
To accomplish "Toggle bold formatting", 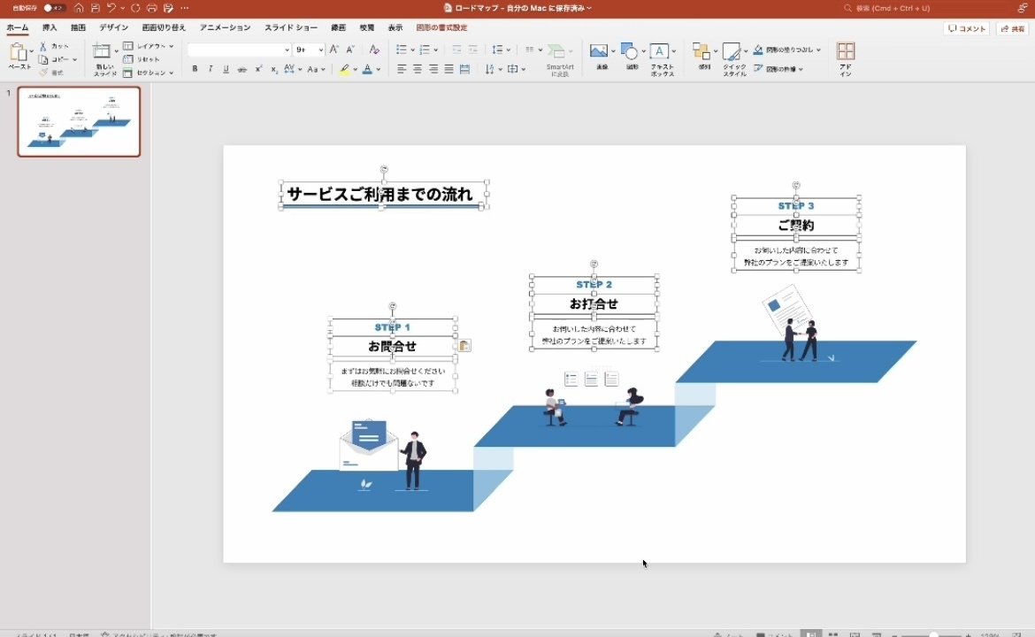I will pos(195,69).
